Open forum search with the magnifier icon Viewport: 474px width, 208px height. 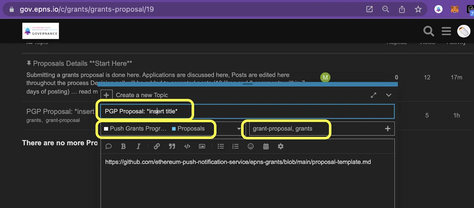[428, 31]
